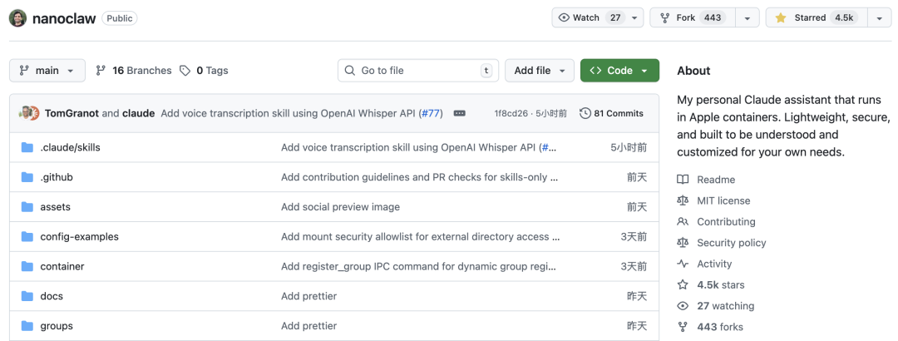Image resolution: width=898 pixels, height=341 pixels.
Task: Open the main branch selector
Action: 47,71
